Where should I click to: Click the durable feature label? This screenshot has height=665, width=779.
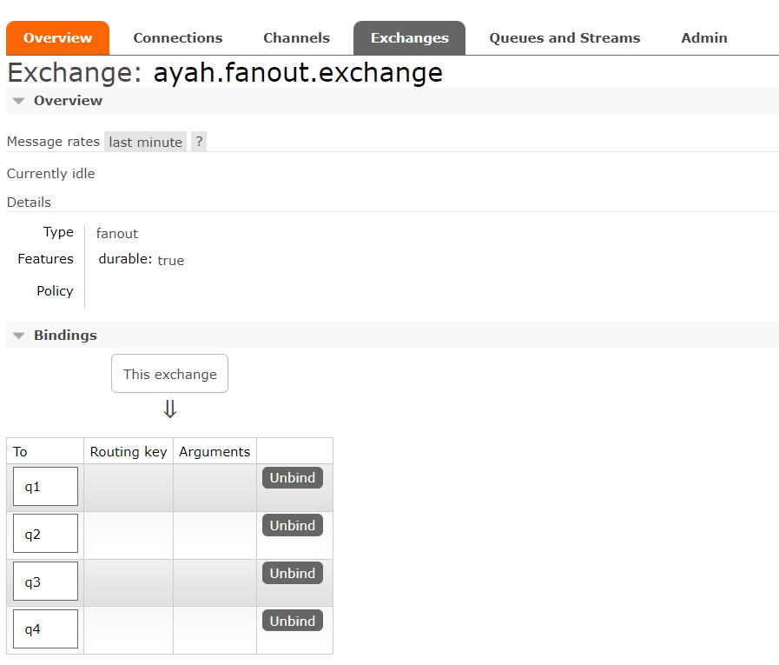click(124, 259)
